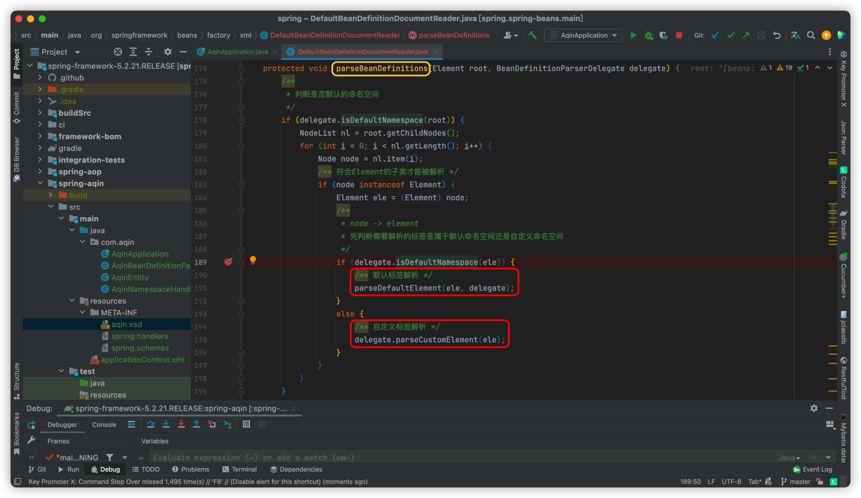861x498 pixels.
Task: Expand all in Project panel
Action: click(x=133, y=52)
